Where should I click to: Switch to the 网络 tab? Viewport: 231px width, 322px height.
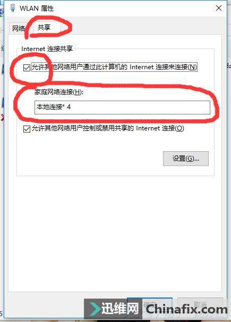[x=19, y=28]
